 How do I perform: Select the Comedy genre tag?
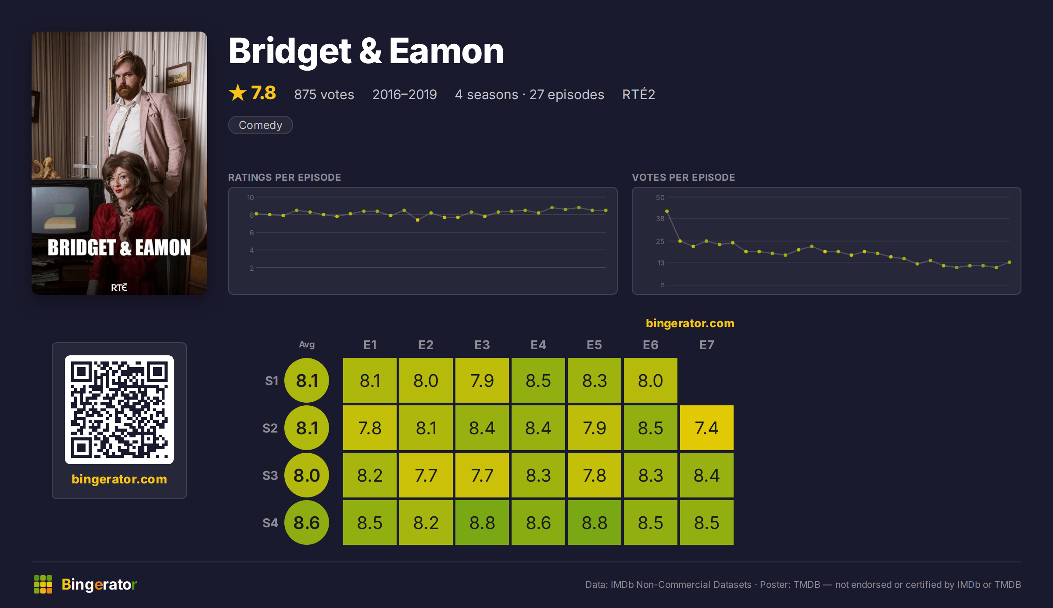[x=260, y=125]
